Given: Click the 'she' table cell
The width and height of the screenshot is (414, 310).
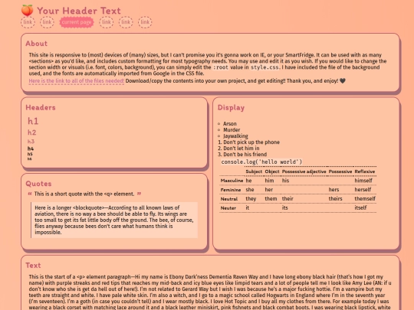Looking at the screenshot, I should 250,190.
